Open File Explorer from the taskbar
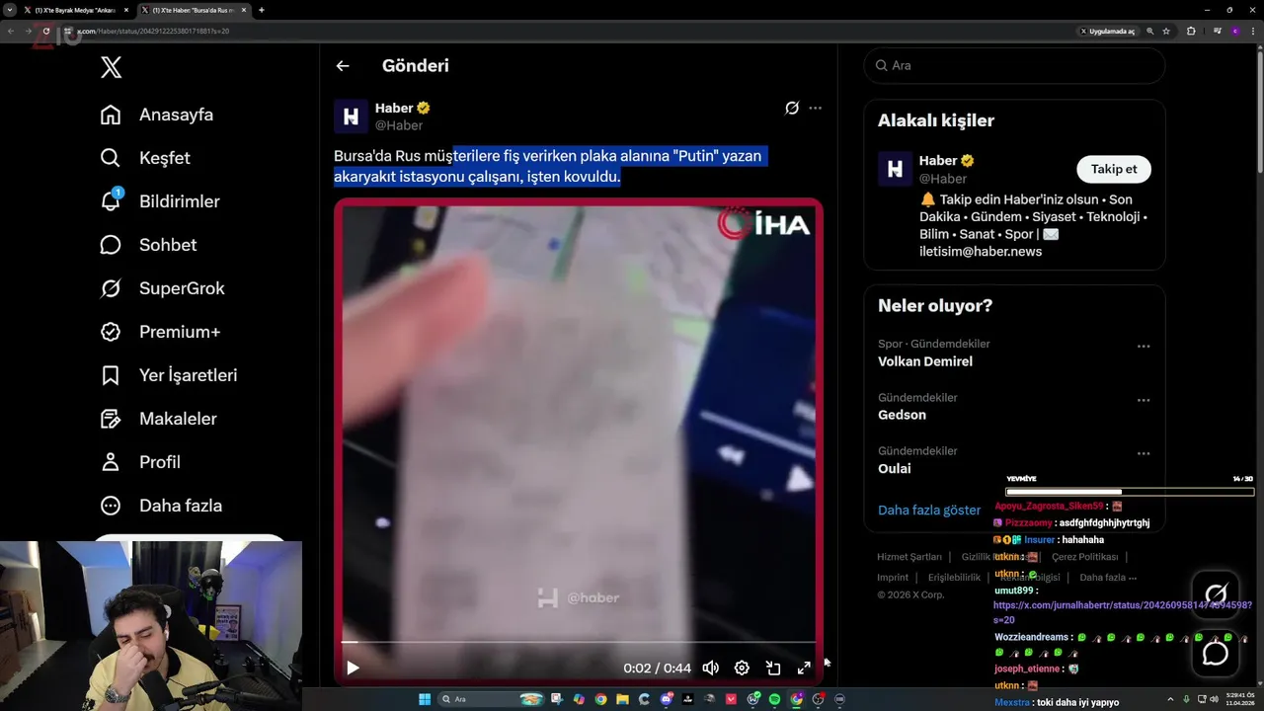This screenshot has width=1264, height=711. pyautogui.click(x=622, y=699)
